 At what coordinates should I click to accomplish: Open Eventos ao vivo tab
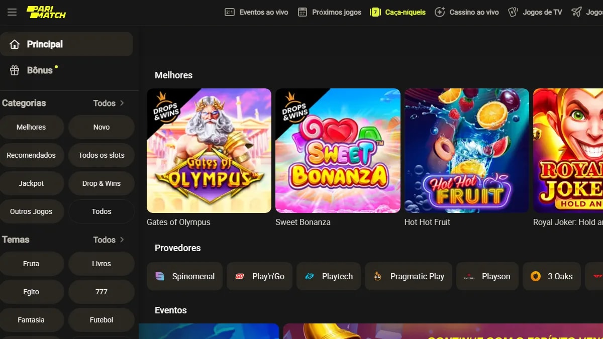point(256,12)
